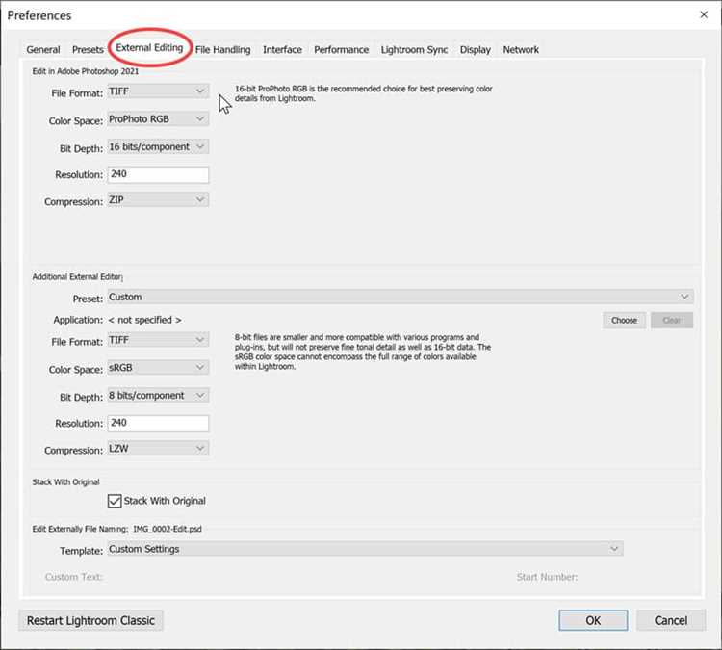Viewport: 722px width, 650px height.
Task: Click the Photoshop Resolution input field
Action: coord(158,174)
